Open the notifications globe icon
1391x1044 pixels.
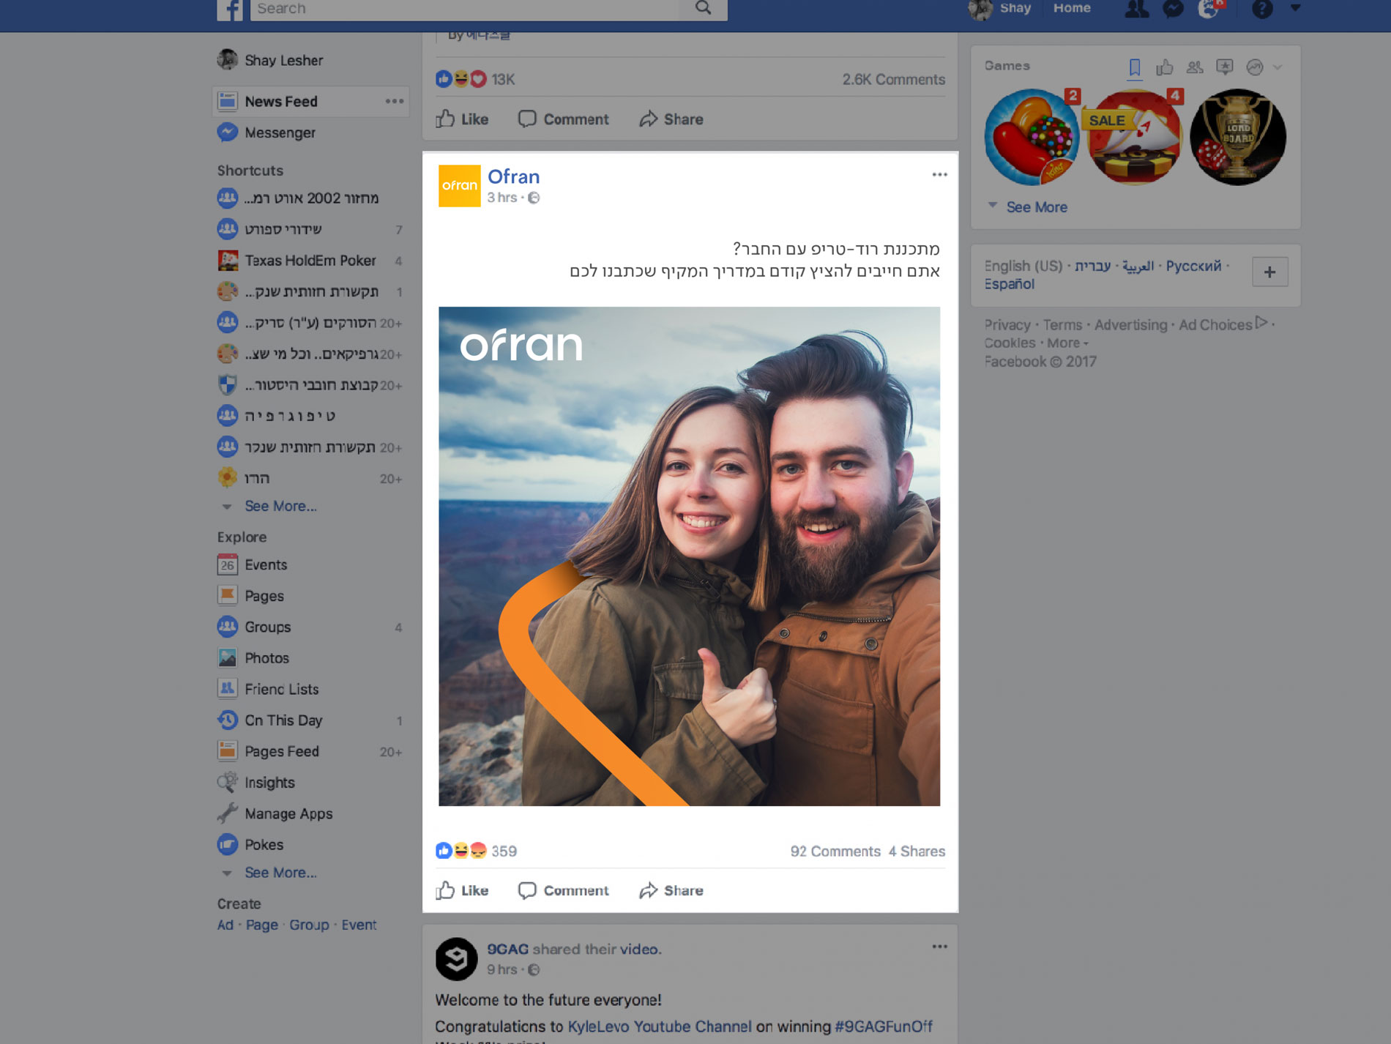1209,9
